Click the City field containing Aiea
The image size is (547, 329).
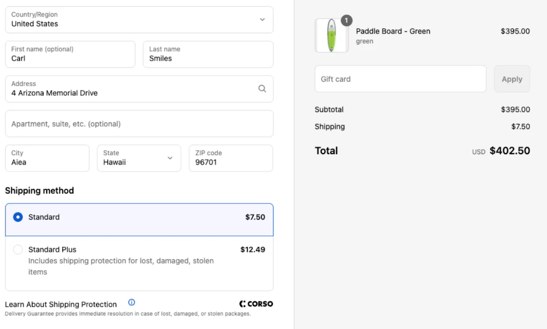click(47, 158)
